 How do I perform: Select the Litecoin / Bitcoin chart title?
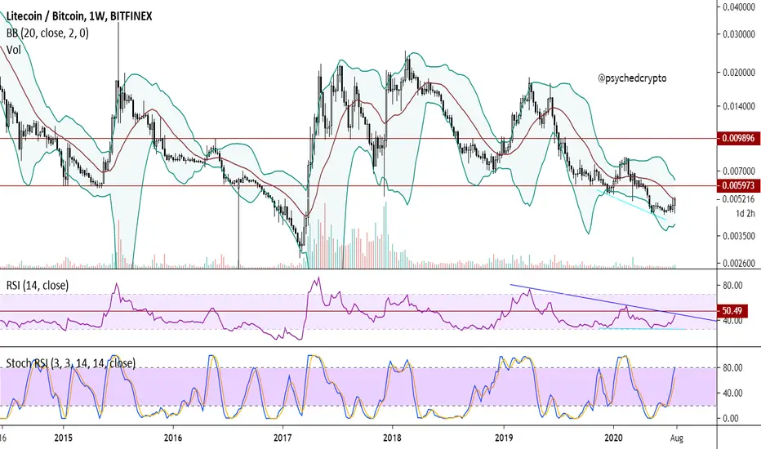click(79, 16)
